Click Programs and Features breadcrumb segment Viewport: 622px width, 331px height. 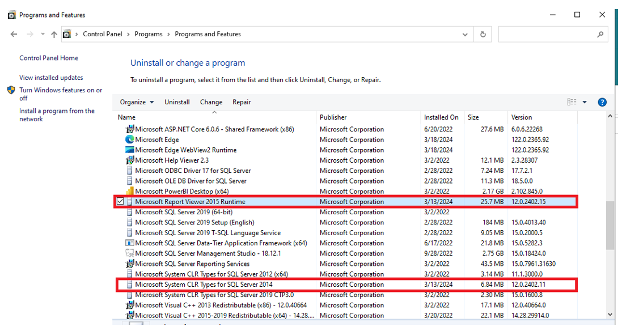(208, 34)
